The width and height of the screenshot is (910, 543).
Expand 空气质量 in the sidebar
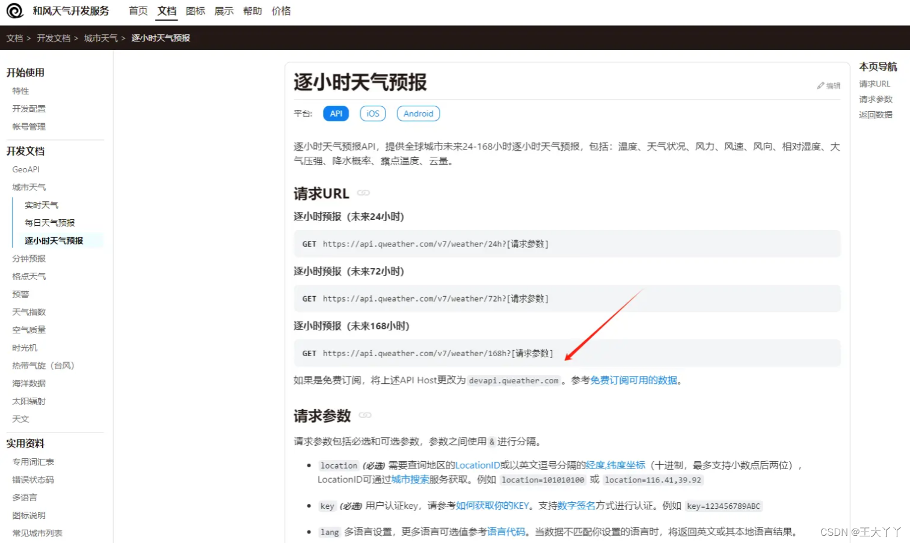29,330
